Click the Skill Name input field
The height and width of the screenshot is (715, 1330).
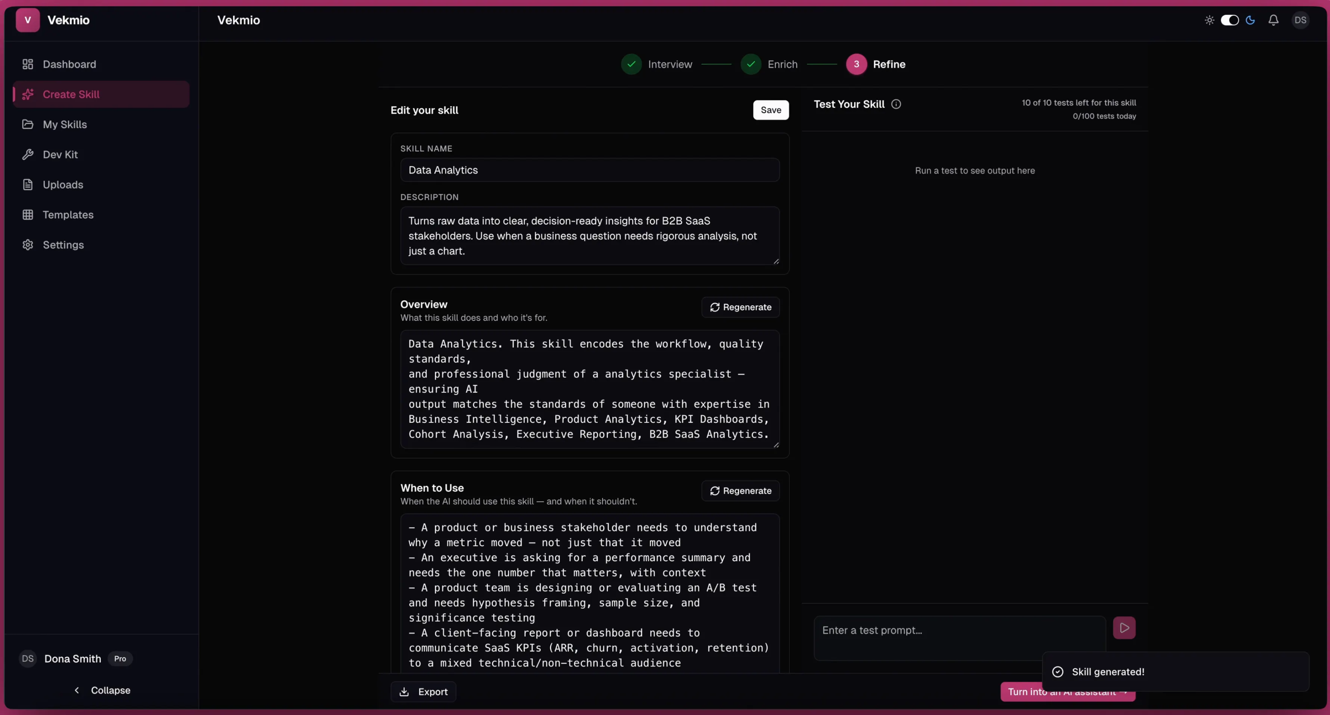(590, 170)
